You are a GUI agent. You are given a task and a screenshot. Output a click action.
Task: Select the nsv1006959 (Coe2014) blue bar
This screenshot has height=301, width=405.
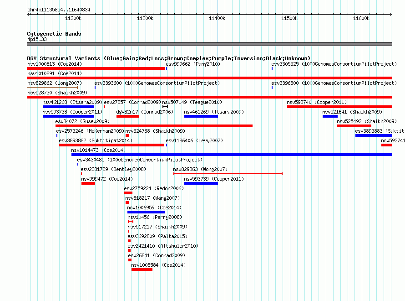(146, 212)
